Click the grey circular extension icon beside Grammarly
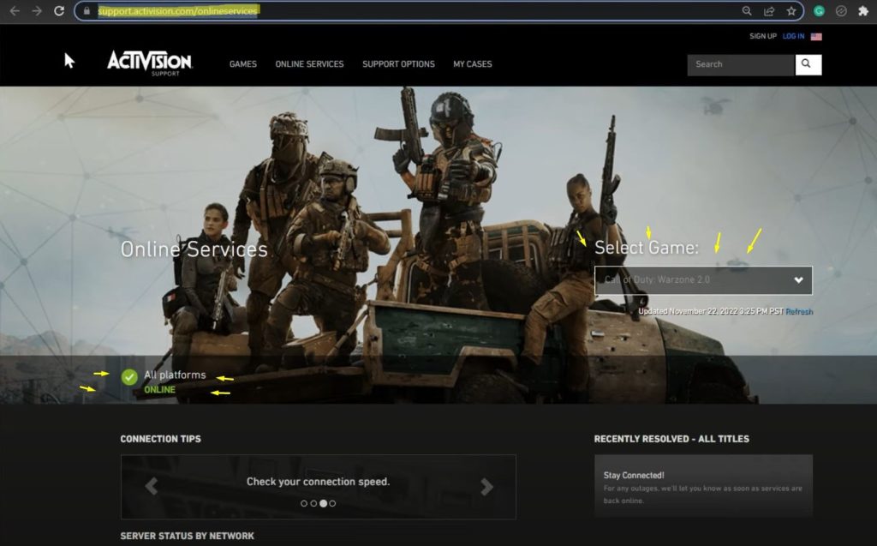 [841, 10]
